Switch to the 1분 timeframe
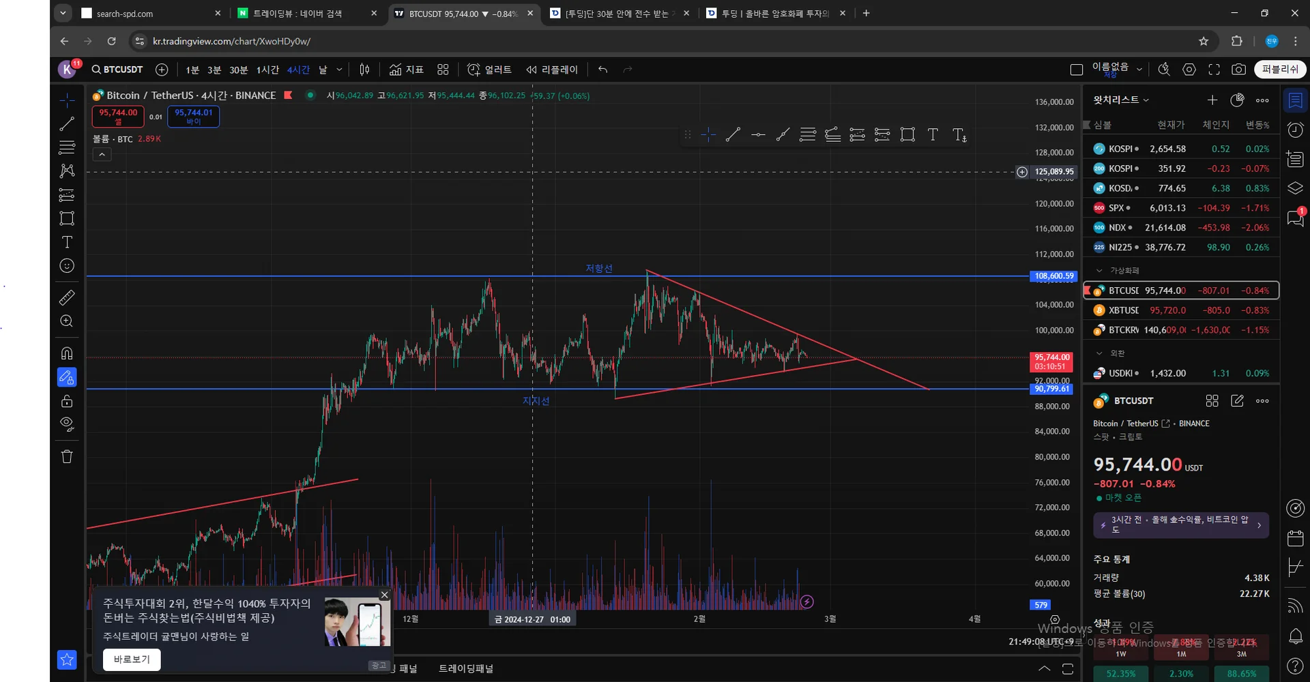Screen dimensions: 1310x682 192,70
